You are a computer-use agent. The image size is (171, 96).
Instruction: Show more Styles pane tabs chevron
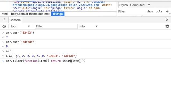tap(149, 5)
